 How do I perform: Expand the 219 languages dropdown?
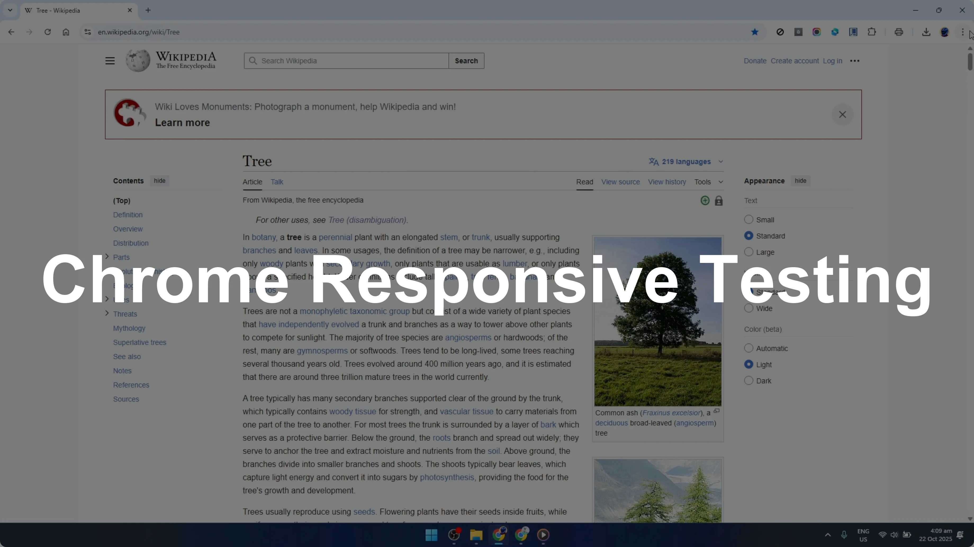coord(686,161)
